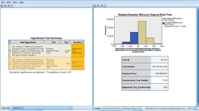Open the Help menu
Viewport: 199px width, 111px height.
pyautogui.click(x=21, y=2)
